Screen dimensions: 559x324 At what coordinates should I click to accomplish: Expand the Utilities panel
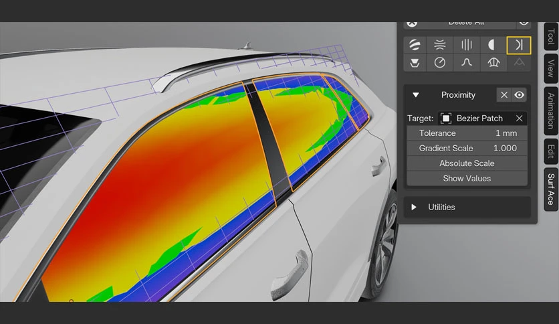[413, 207]
